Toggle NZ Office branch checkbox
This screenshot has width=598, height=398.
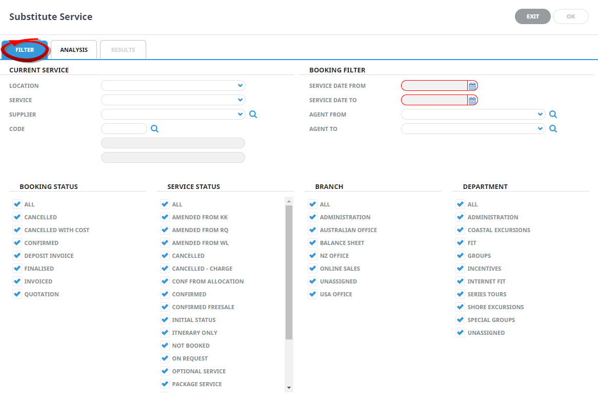(312, 255)
